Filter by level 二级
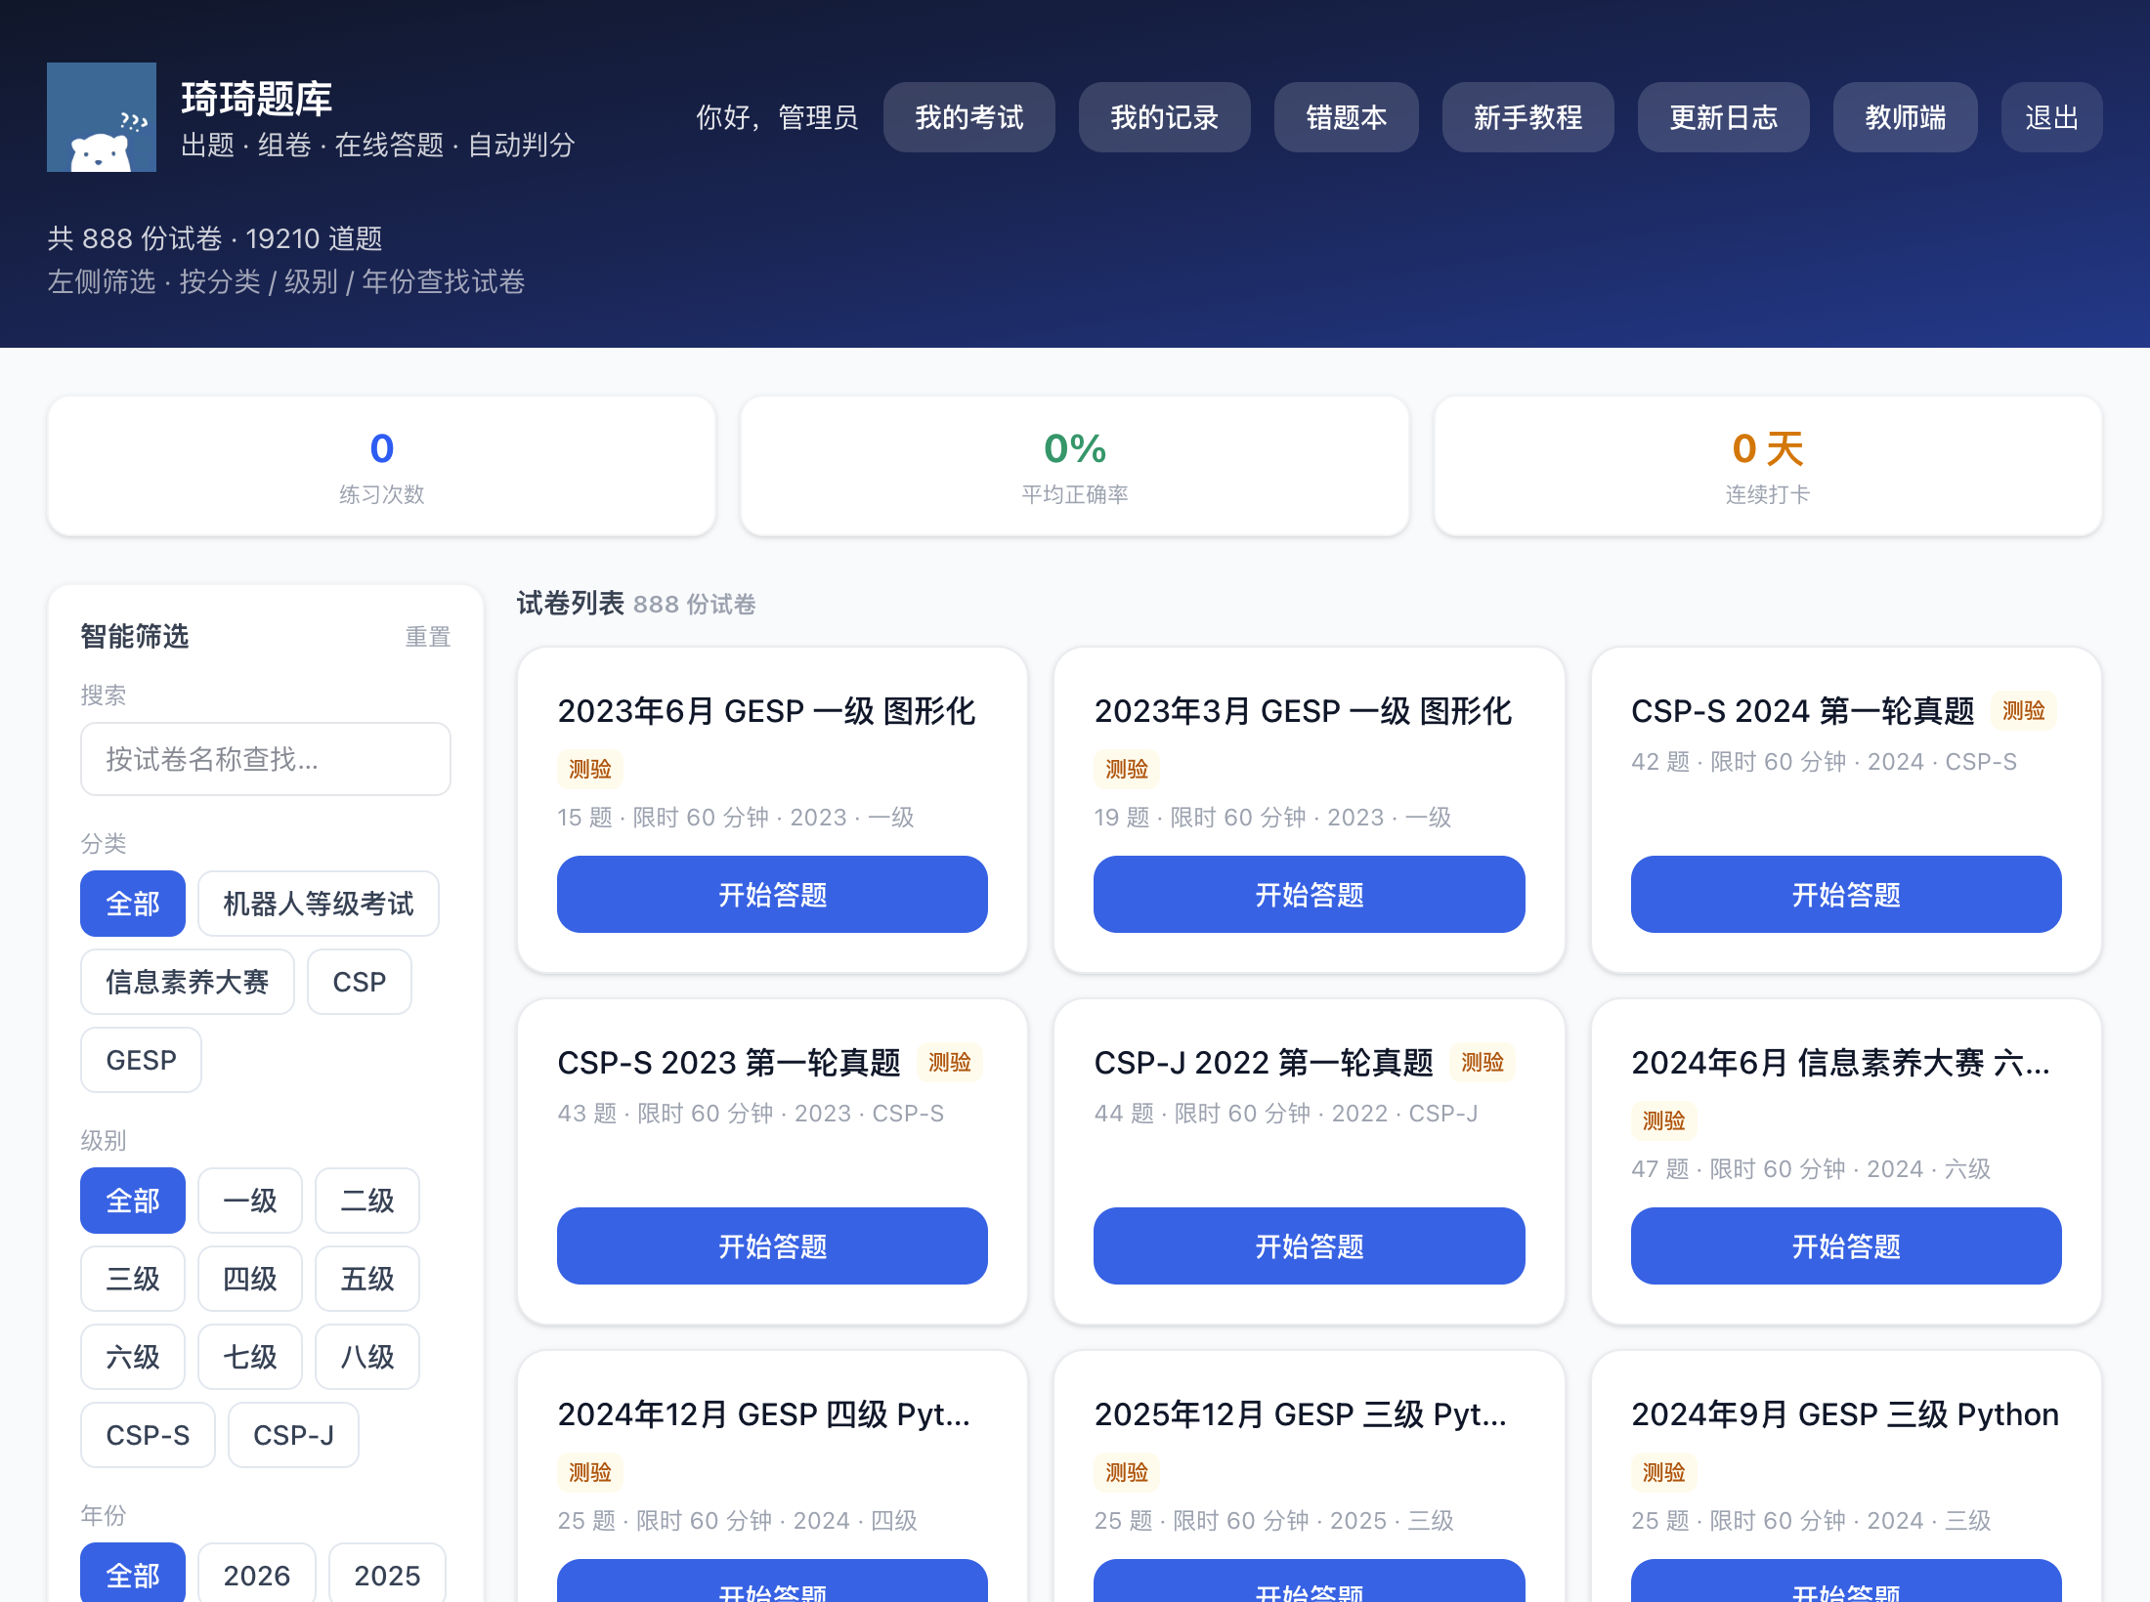 pyautogui.click(x=367, y=1201)
